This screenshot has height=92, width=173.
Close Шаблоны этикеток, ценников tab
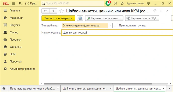point(111,89)
